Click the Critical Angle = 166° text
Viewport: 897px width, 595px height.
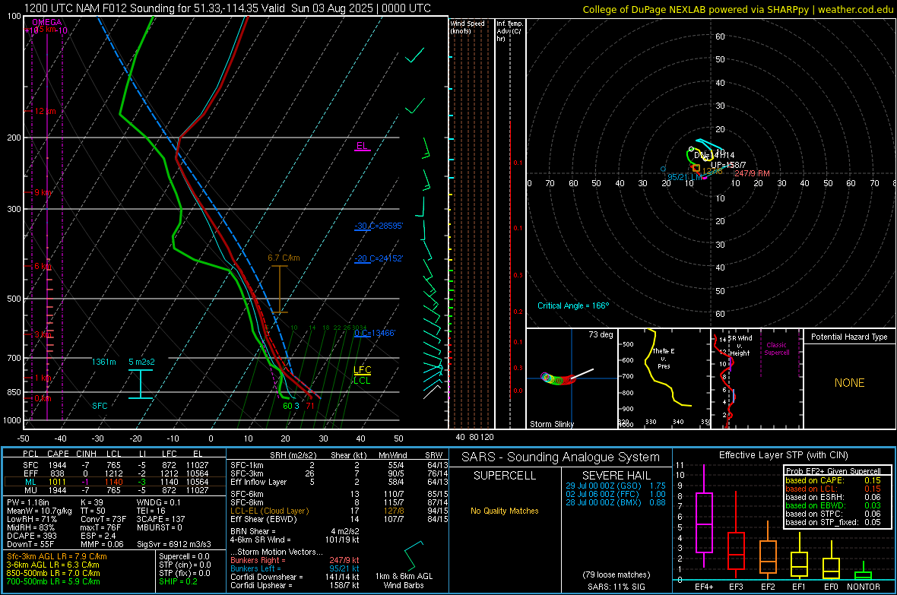(x=573, y=306)
